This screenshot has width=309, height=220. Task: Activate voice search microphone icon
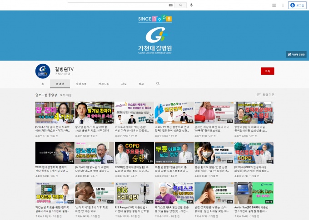(191, 5)
